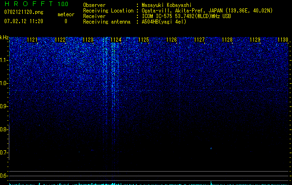Screen dimensions: 292x185
Task: Click the 1.0.0 version number
Action: coord(63,4)
